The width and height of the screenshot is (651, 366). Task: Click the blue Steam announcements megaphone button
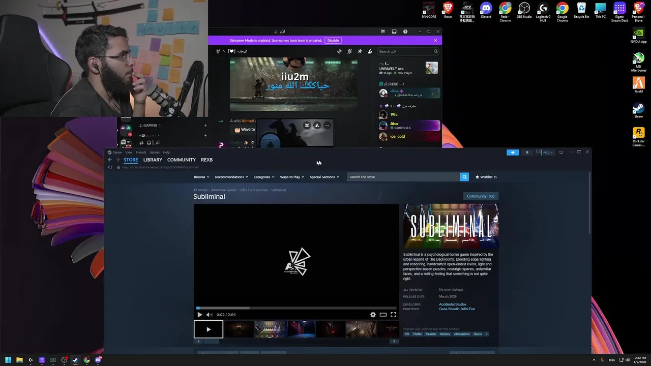click(513, 152)
